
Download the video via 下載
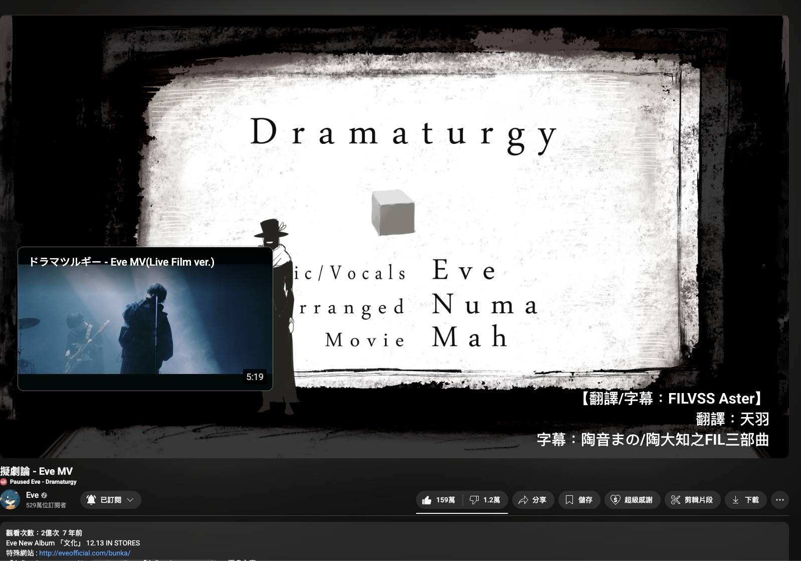point(745,500)
